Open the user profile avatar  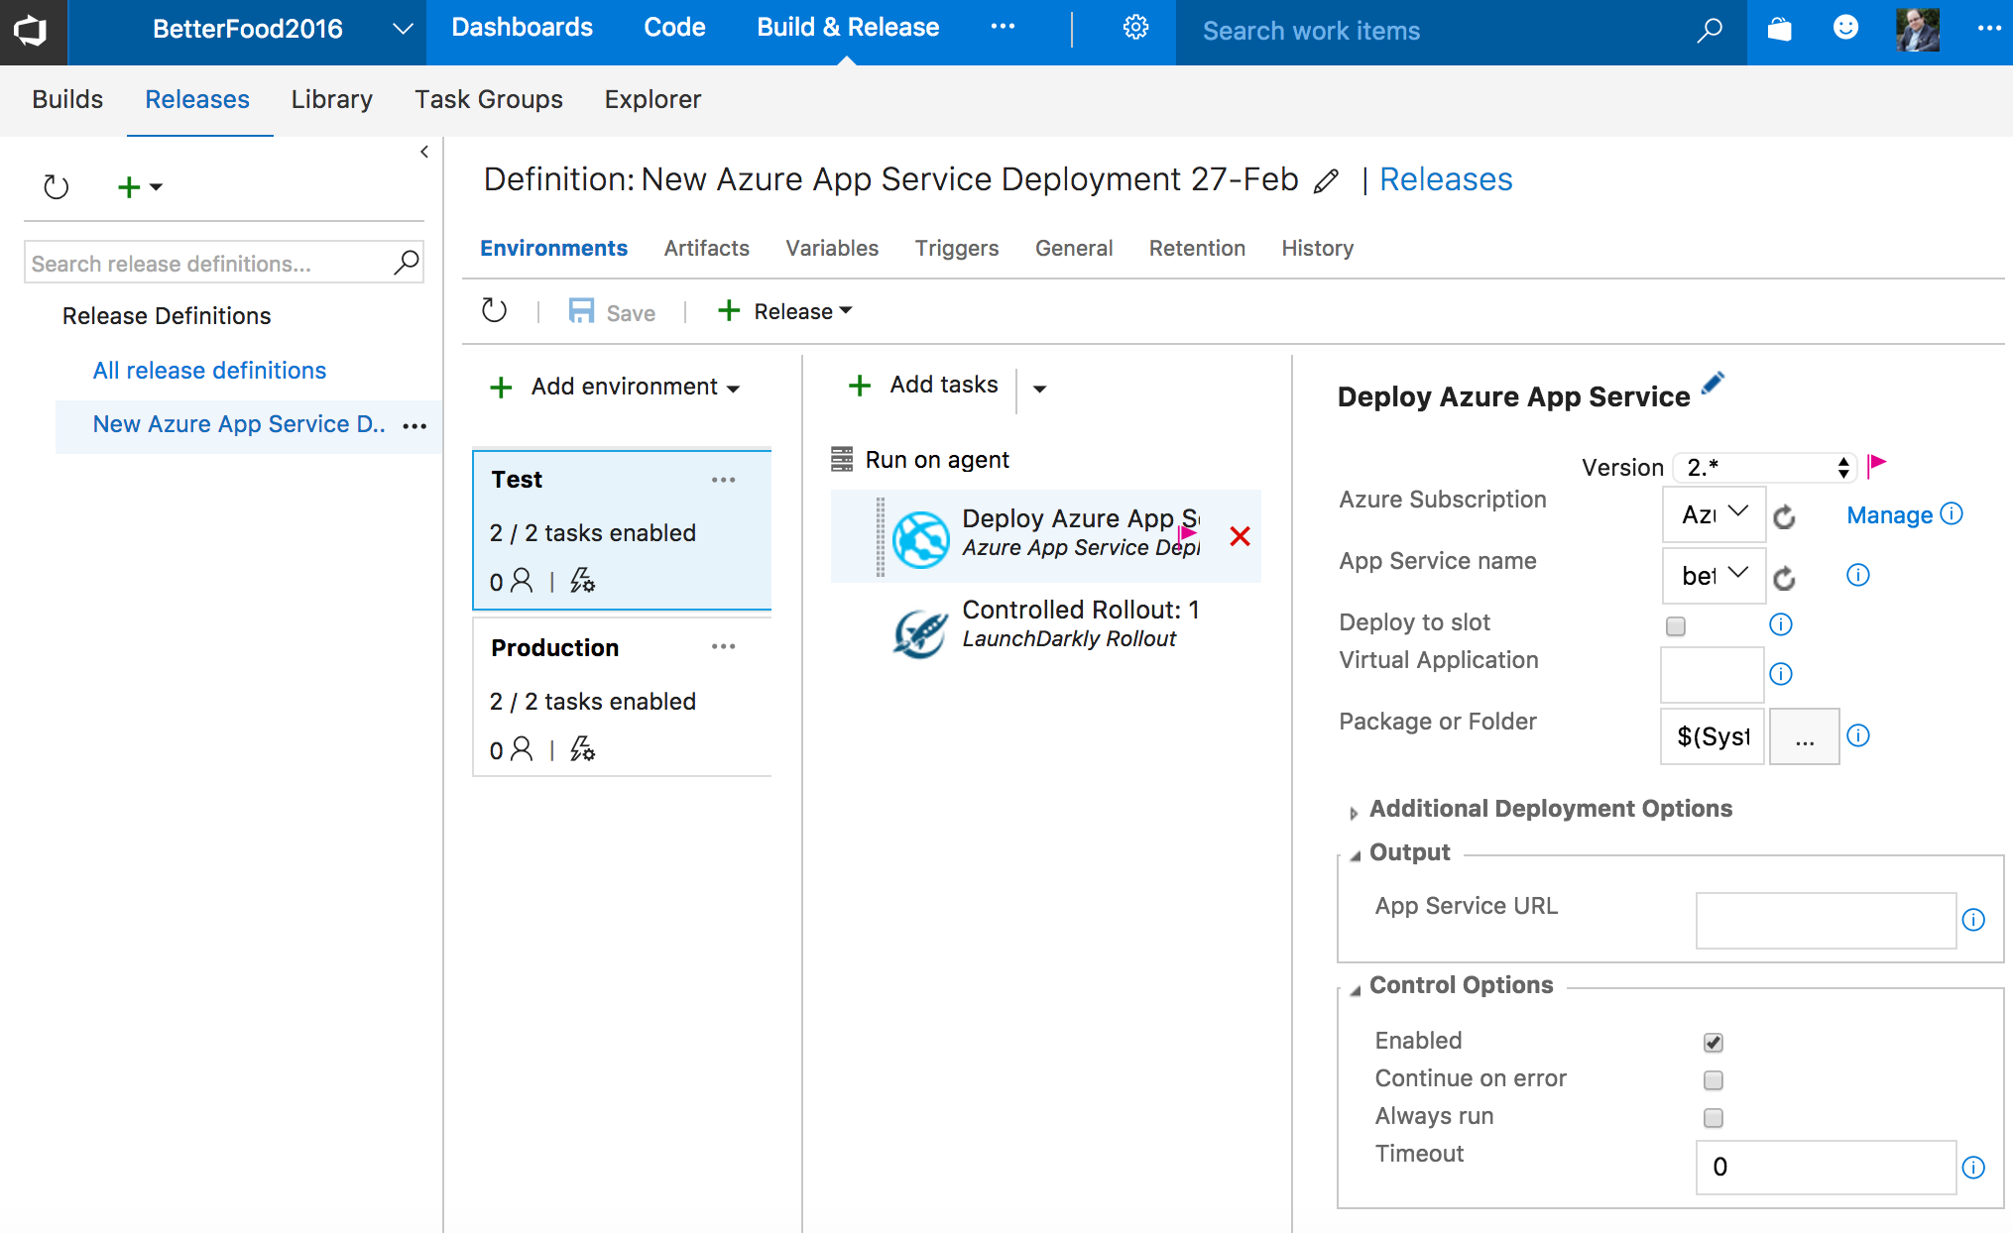click(x=1918, y=29)
